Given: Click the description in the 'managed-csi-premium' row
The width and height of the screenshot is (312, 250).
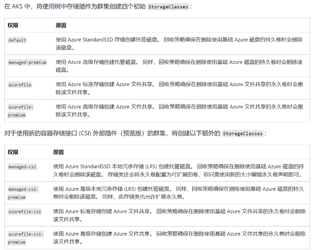Looking at the screenshot, I should pyautogui.click(x=179, y=193).
